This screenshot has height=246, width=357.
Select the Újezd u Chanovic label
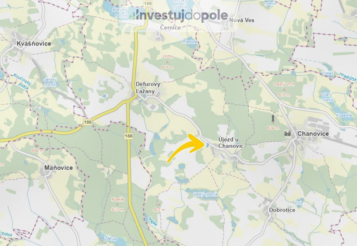(231, 143)
